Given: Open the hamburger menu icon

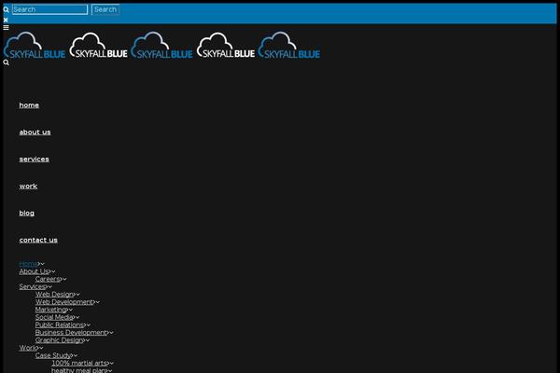Looking at the screenshot, I should [7, 27].
